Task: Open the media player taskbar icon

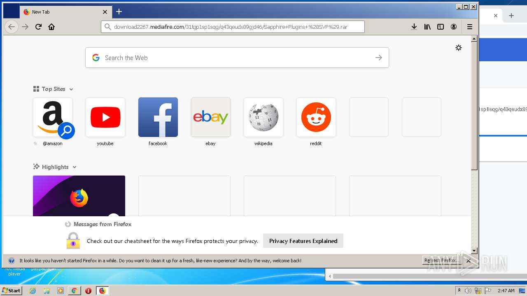Action: pyautogui.click(x=61, y=291)
